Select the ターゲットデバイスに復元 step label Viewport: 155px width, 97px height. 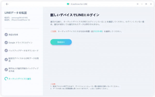click(20, 79)
